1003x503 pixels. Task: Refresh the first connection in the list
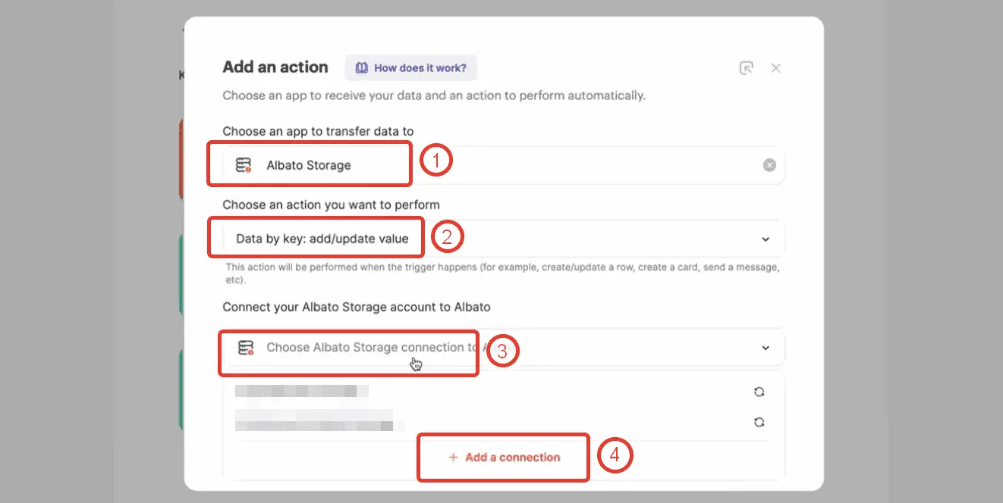click(x=759, y=392)
